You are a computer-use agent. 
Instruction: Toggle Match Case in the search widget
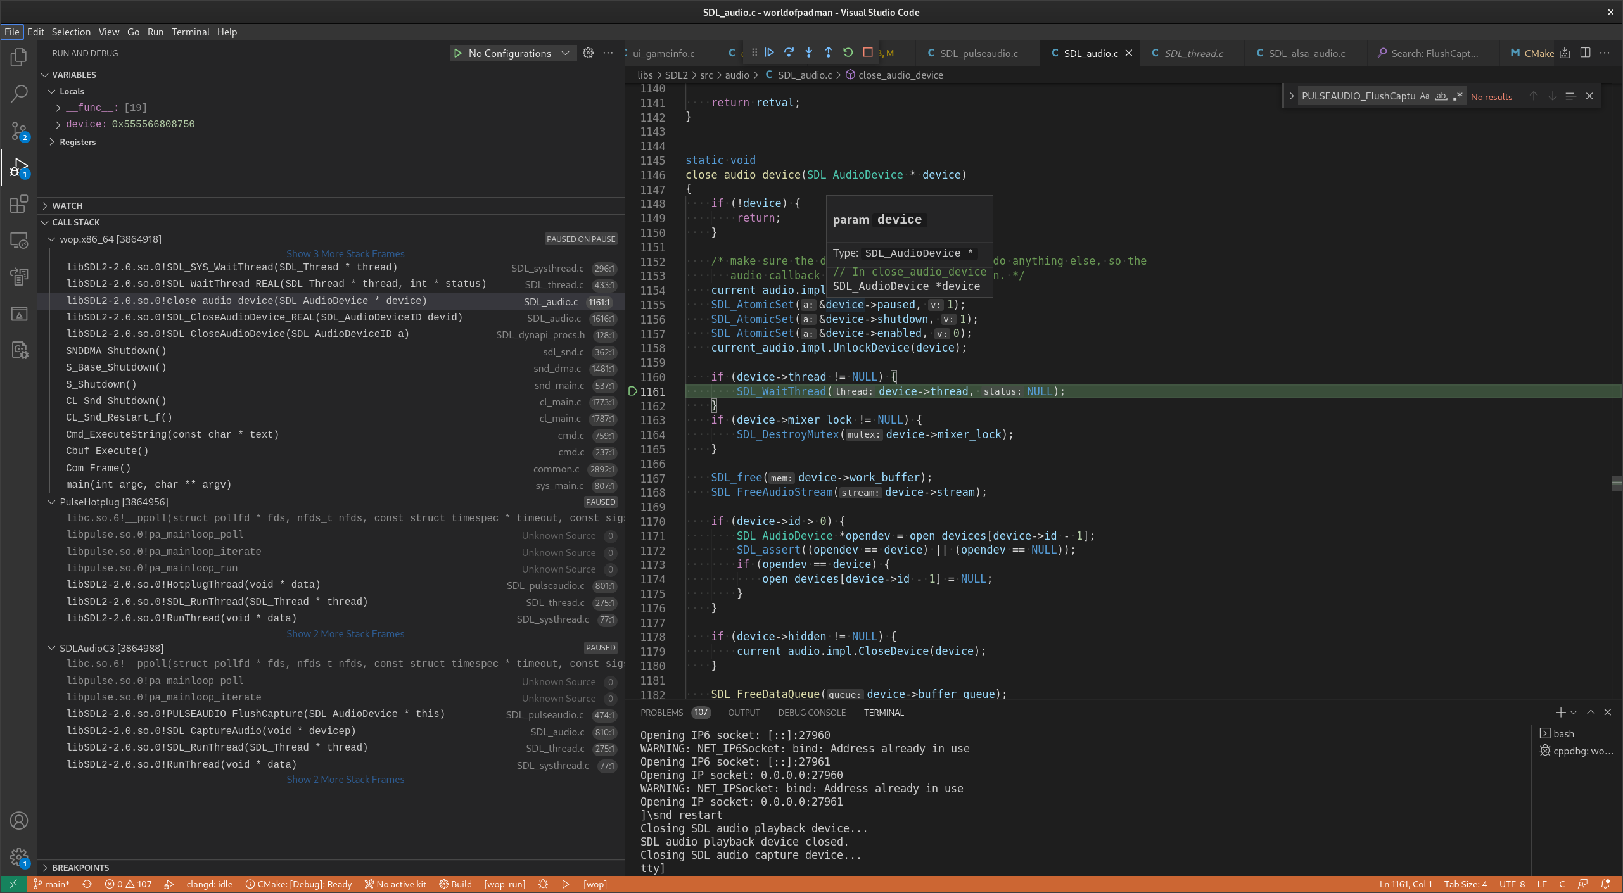(1424, 96)
